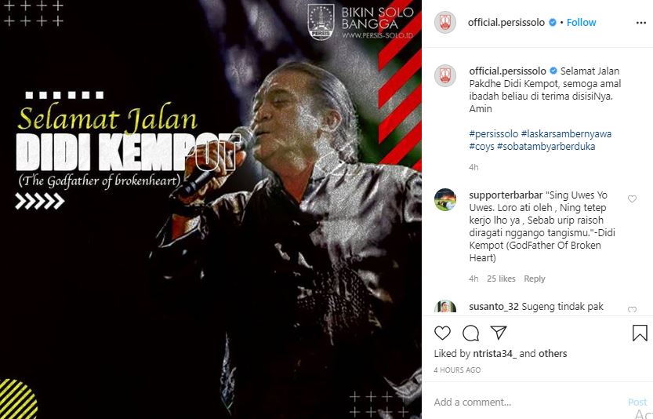Image resolution: width=653 pixels, height=419 pixels.
Task: Open #sobatambyarberduka hashtag
Action: [x=546, y=147]
